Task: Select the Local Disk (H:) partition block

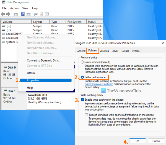Action: click(x=51, y=100)
